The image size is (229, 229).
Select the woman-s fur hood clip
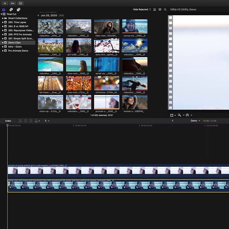[135, 102]
